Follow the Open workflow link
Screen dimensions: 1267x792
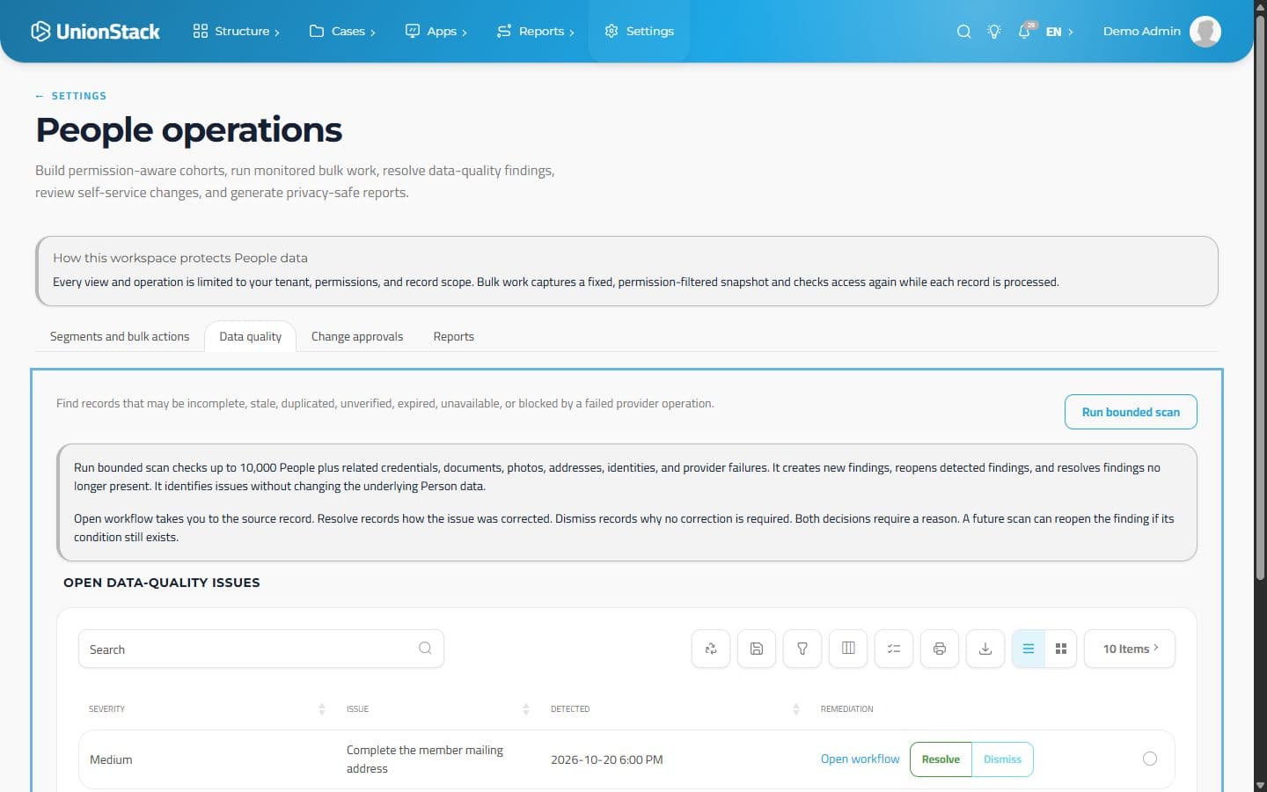860,759
